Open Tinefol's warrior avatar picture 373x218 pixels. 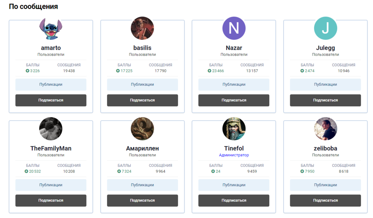(x=234, y=129)
